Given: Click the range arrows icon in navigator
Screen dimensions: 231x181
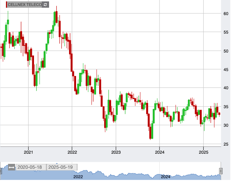Looking at the screenshot, I should coord(11,168).
